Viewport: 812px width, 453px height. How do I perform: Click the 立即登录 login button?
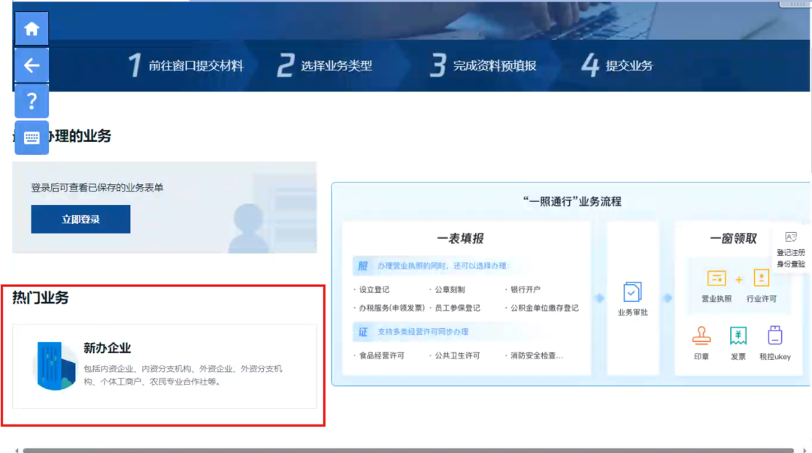[80, 219]
